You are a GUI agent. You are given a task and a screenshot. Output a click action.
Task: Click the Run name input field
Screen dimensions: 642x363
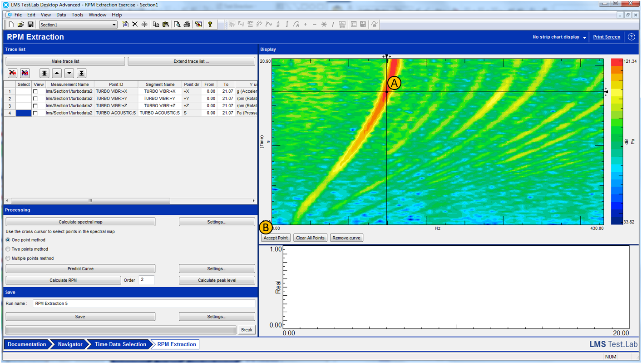[144, 303]
